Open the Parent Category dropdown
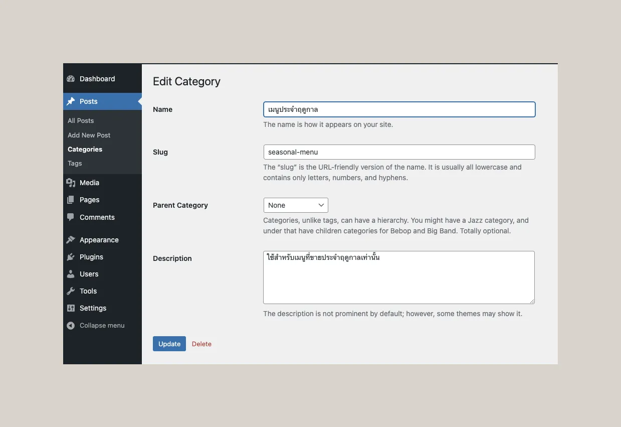Screen dimensions: 621x427 tap(296, 205)
